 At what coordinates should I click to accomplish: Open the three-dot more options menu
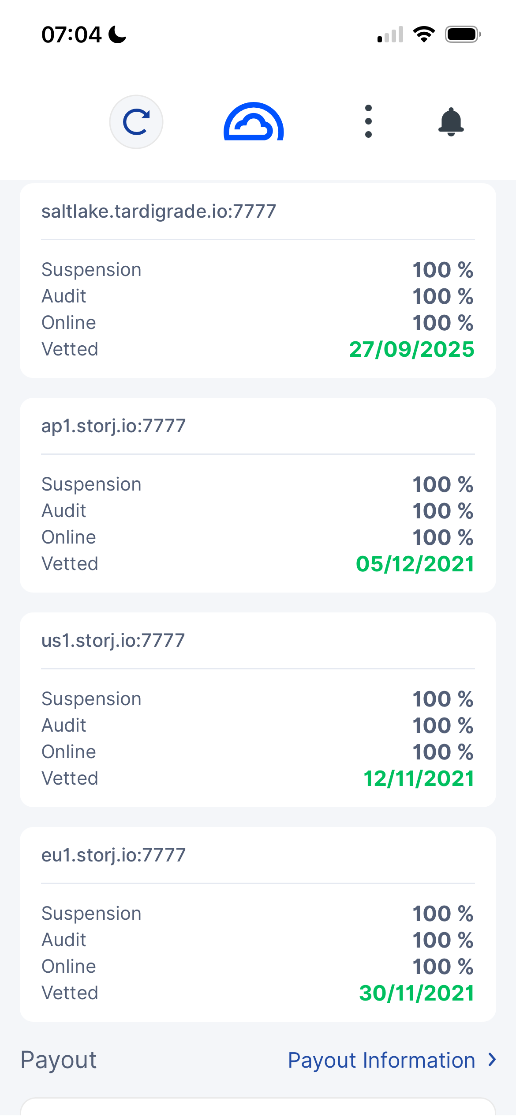[368, 121]
